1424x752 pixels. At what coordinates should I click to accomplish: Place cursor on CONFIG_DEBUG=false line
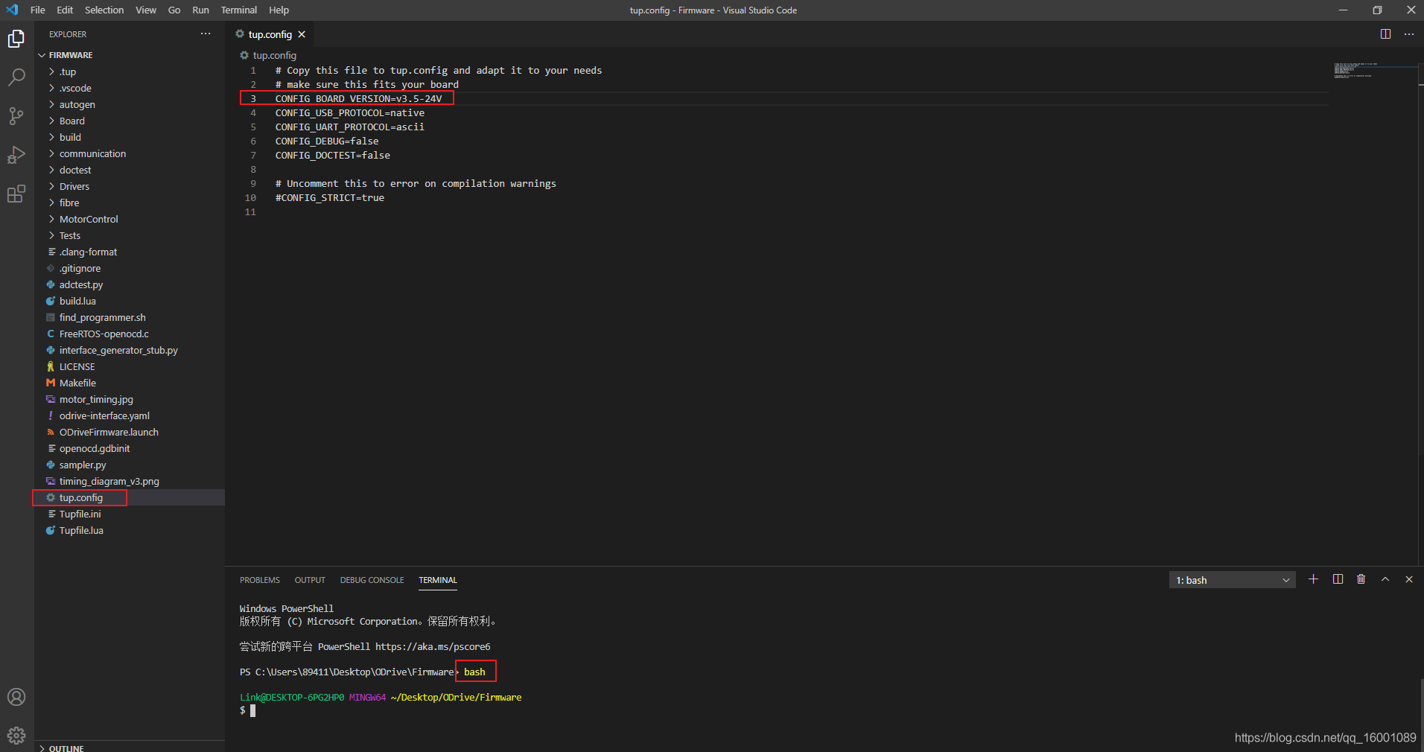point(327,141)
